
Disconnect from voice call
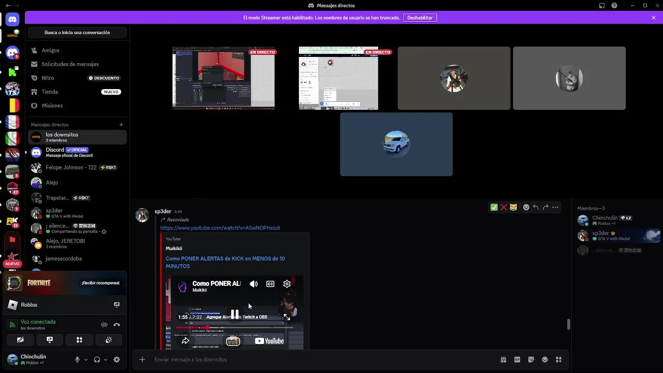click(117, 325)
